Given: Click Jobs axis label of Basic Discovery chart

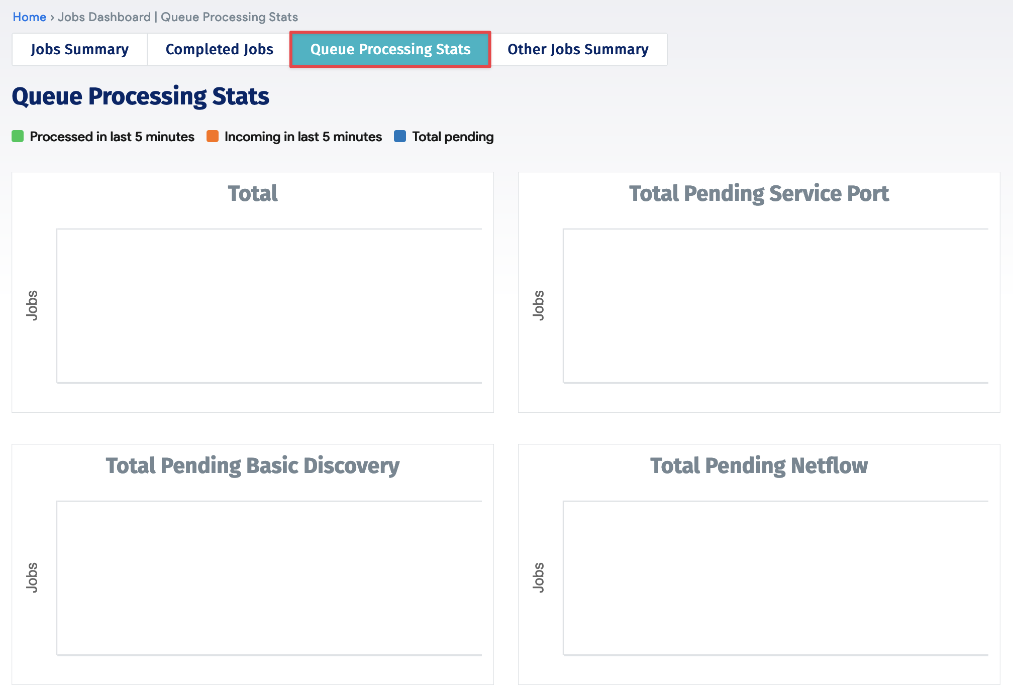Looking at the screenshot, I should 32,577.
